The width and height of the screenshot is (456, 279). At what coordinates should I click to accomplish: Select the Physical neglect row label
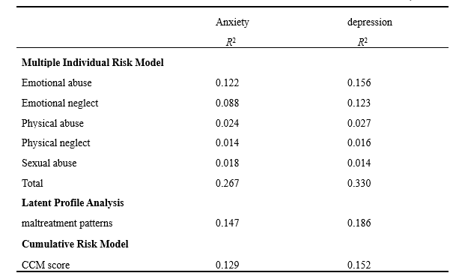tap(56, 143)
